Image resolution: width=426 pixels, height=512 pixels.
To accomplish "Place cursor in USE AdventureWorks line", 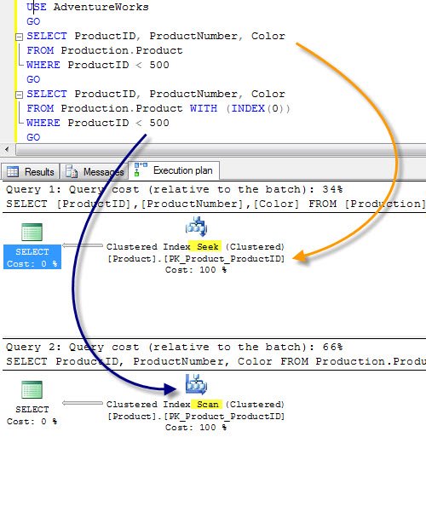I will coord(88,7).
